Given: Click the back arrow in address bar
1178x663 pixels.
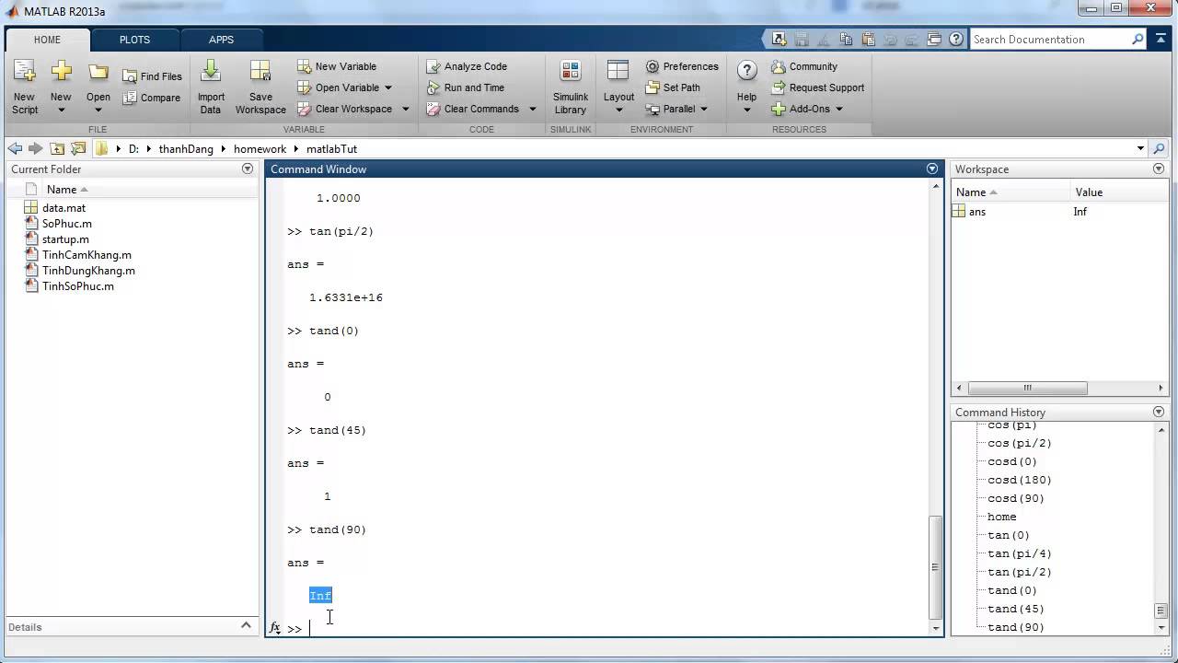Looking at the screenshot, I should tap(15, 148).
